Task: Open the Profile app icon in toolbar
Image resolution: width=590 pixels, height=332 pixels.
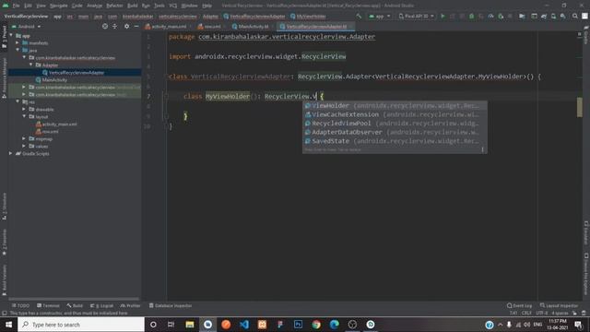Action: pos(491,17)
